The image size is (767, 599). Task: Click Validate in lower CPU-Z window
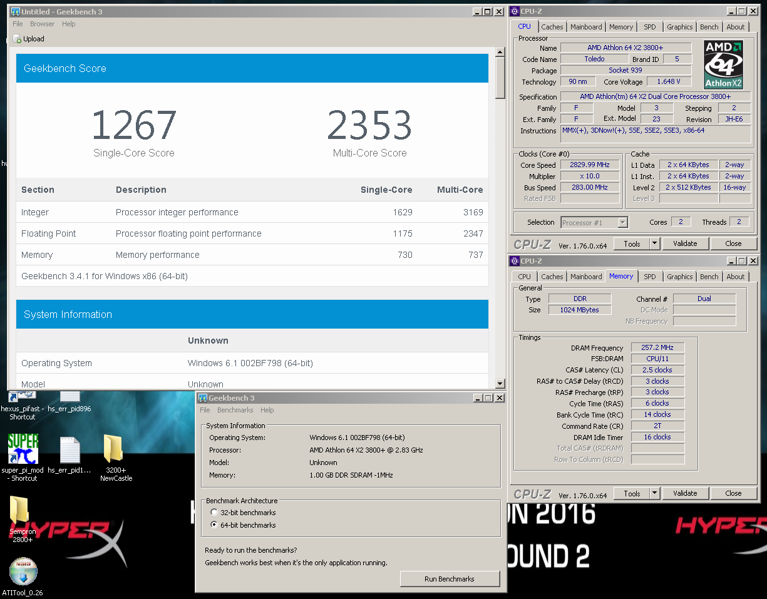point(685,493)
